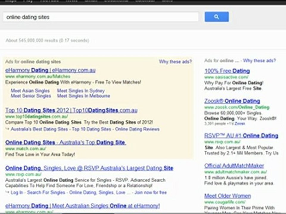Open the 'Official AdultMatchMaker' sidebar ad

pyautogui.click(x=234, y=166)
